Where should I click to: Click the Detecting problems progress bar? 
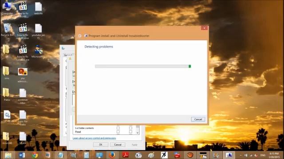point(143,66)
